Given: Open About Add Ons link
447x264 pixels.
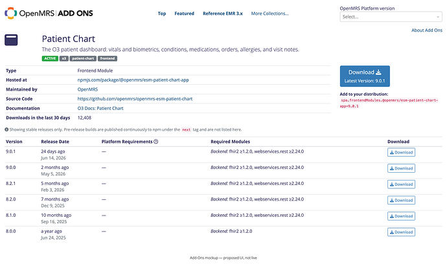Looking at the screenshot, I should coord(427,30).
